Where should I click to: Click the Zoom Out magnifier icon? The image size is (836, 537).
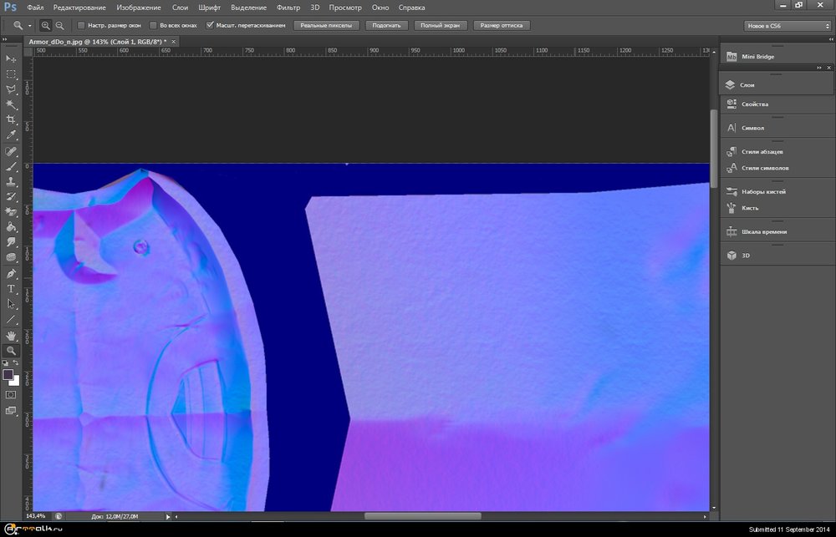[x=59, y=26]
